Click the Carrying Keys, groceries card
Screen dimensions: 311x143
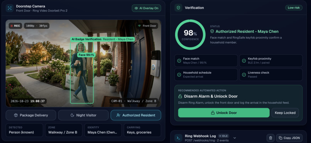click(x=142, y=130)
